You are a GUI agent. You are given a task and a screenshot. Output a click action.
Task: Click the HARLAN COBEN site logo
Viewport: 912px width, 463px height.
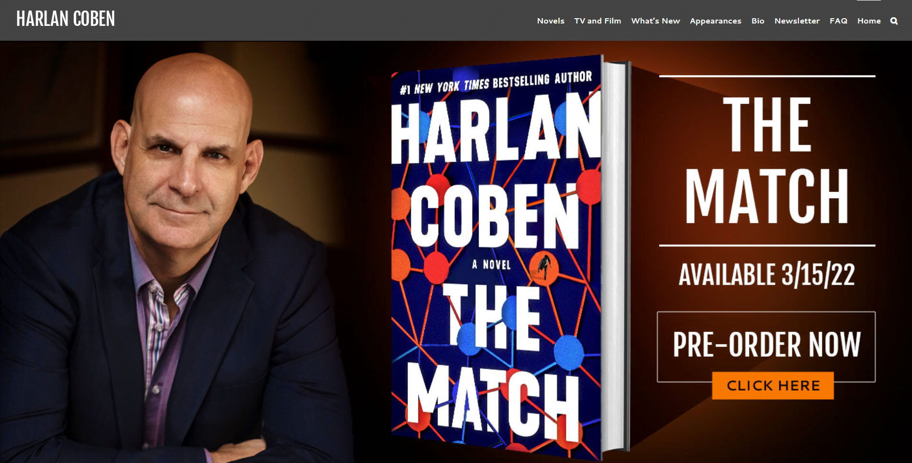tap(66, 19)
